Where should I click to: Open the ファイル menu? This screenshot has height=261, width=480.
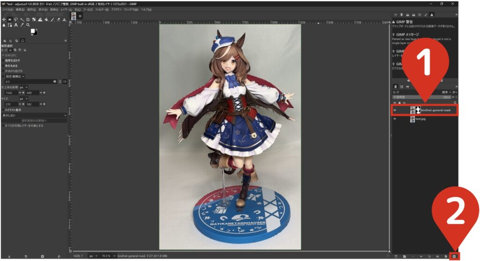pyautogui.click(x=7, y=9)
